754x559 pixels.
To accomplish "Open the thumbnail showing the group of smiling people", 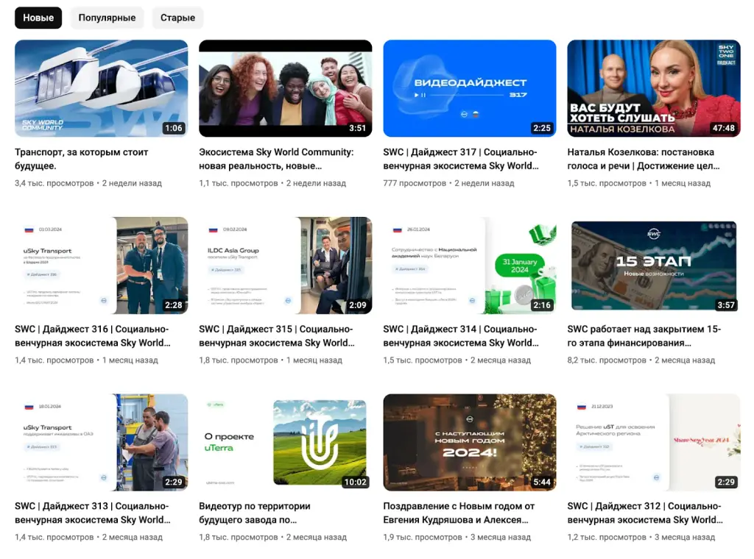I will [286, 88].
